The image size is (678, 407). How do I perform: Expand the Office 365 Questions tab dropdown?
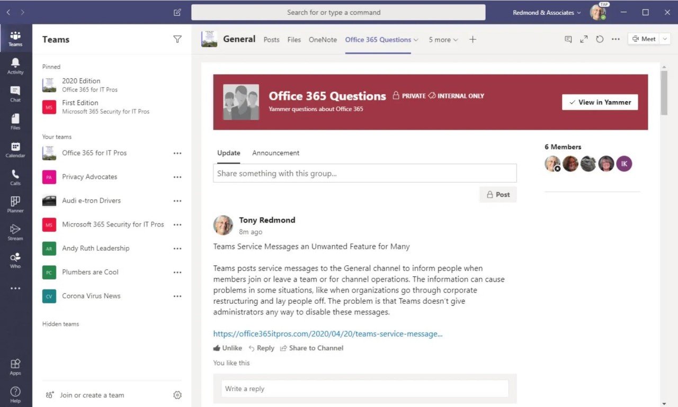tap(416, 40)
